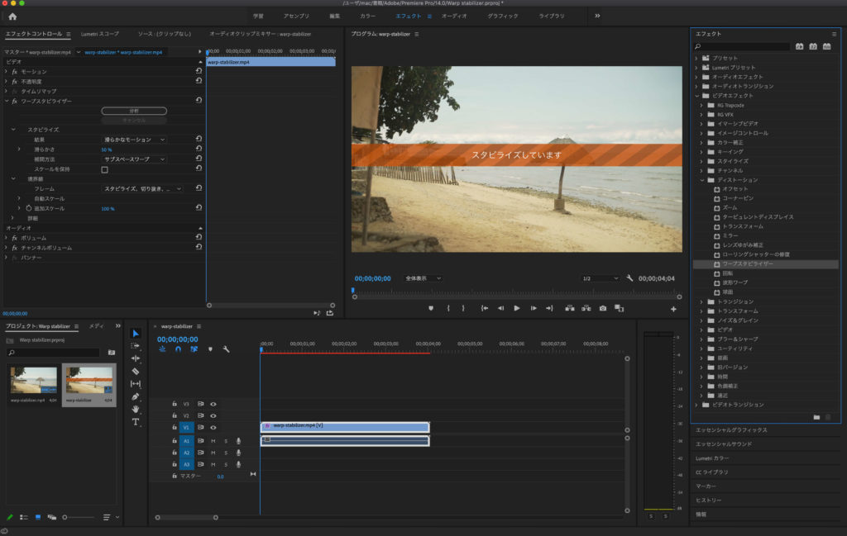Select the Hand tool
The image size is (847, 536).
136,410
